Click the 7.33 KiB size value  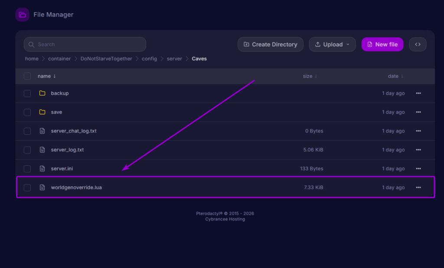[313, 187]
